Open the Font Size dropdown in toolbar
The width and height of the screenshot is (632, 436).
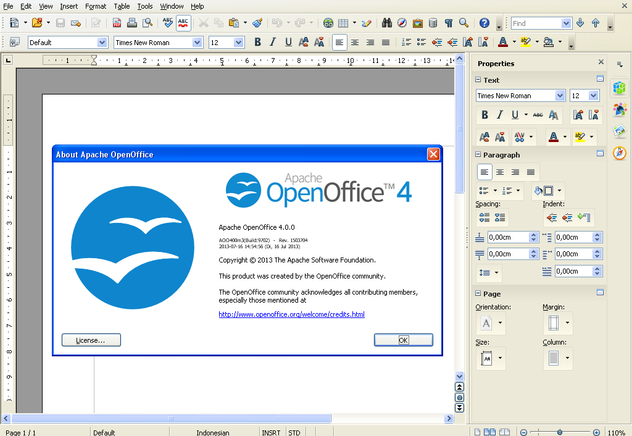pyautogui.click(x=239, y=43)
